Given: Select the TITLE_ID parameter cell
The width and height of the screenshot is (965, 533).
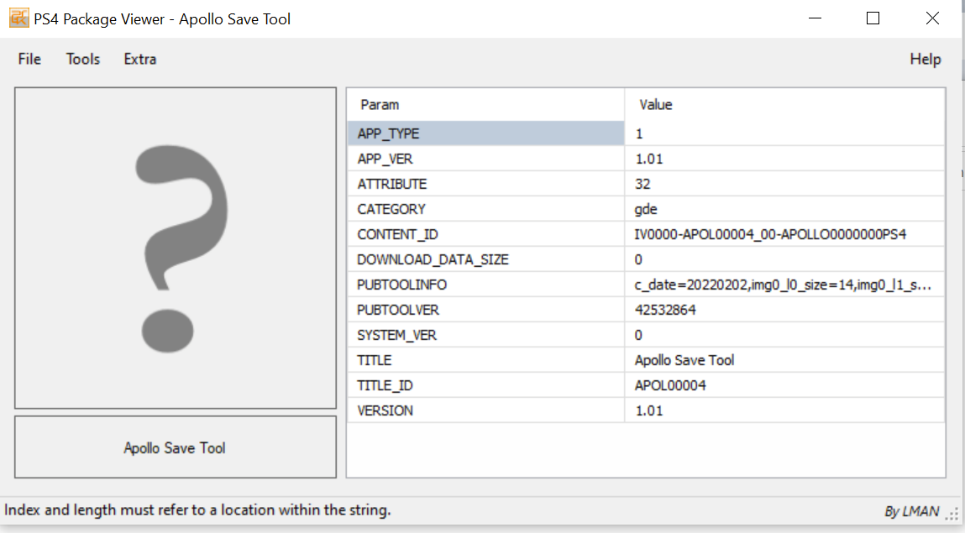Looking at the screenshot, I should tap(486, 385).
